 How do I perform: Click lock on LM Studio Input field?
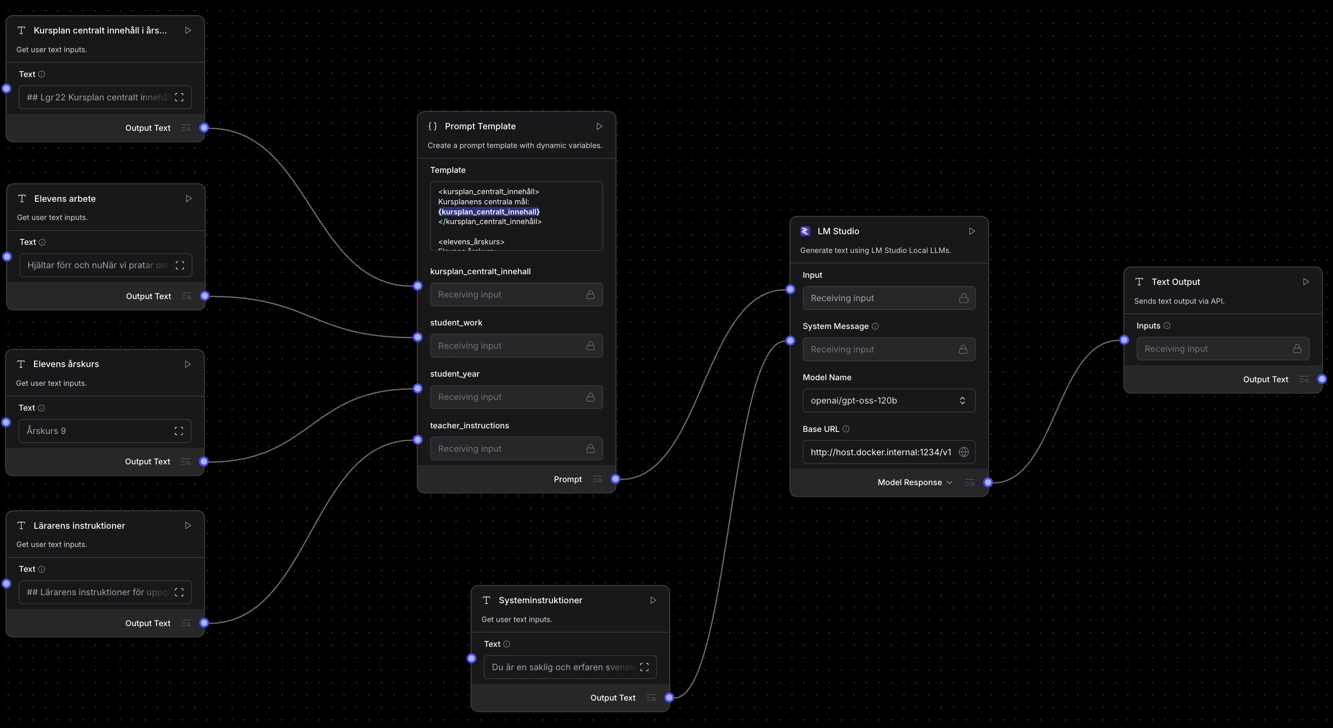click(x=963, y=298)
